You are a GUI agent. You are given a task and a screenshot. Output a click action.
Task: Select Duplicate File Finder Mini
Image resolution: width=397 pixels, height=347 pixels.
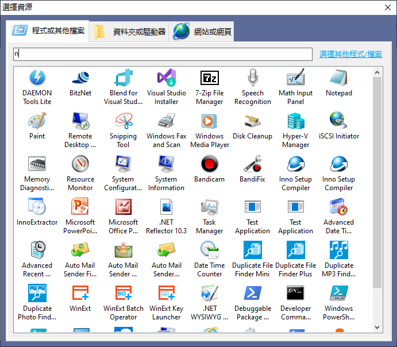(x=252, y=250)
